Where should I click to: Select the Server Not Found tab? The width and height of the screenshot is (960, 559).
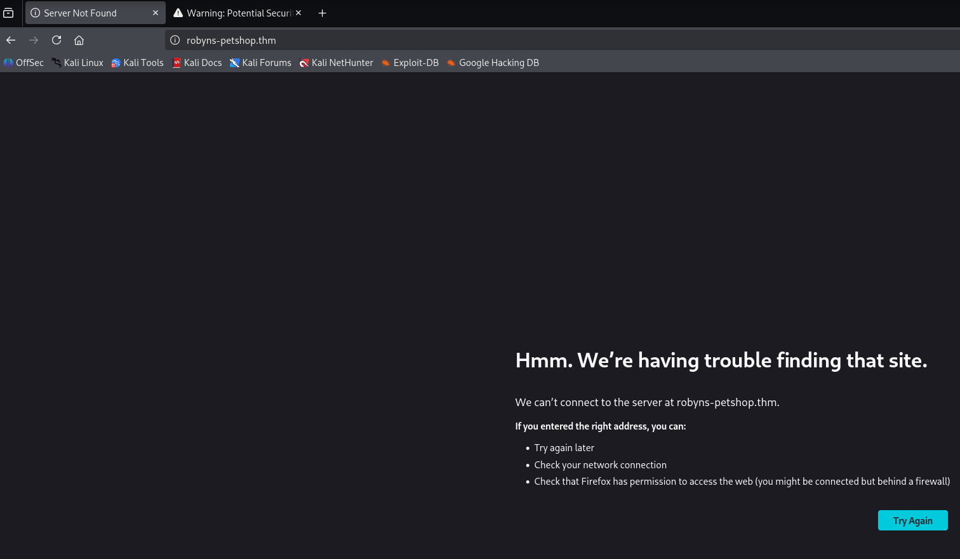[x=83, y=13]
